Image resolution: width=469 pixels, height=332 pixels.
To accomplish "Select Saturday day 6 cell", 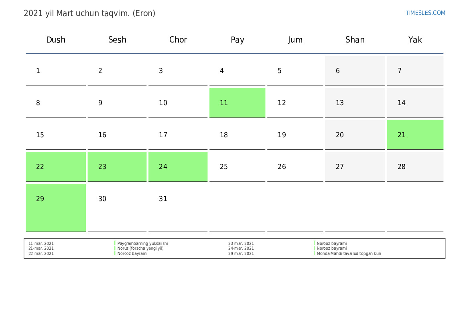I will tap(355, 71).
